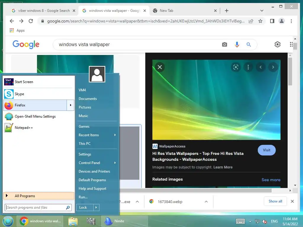Screen dimensions: 303x227
Task: Open Open-Shell Menu Settings
Action: pos(39,116)
